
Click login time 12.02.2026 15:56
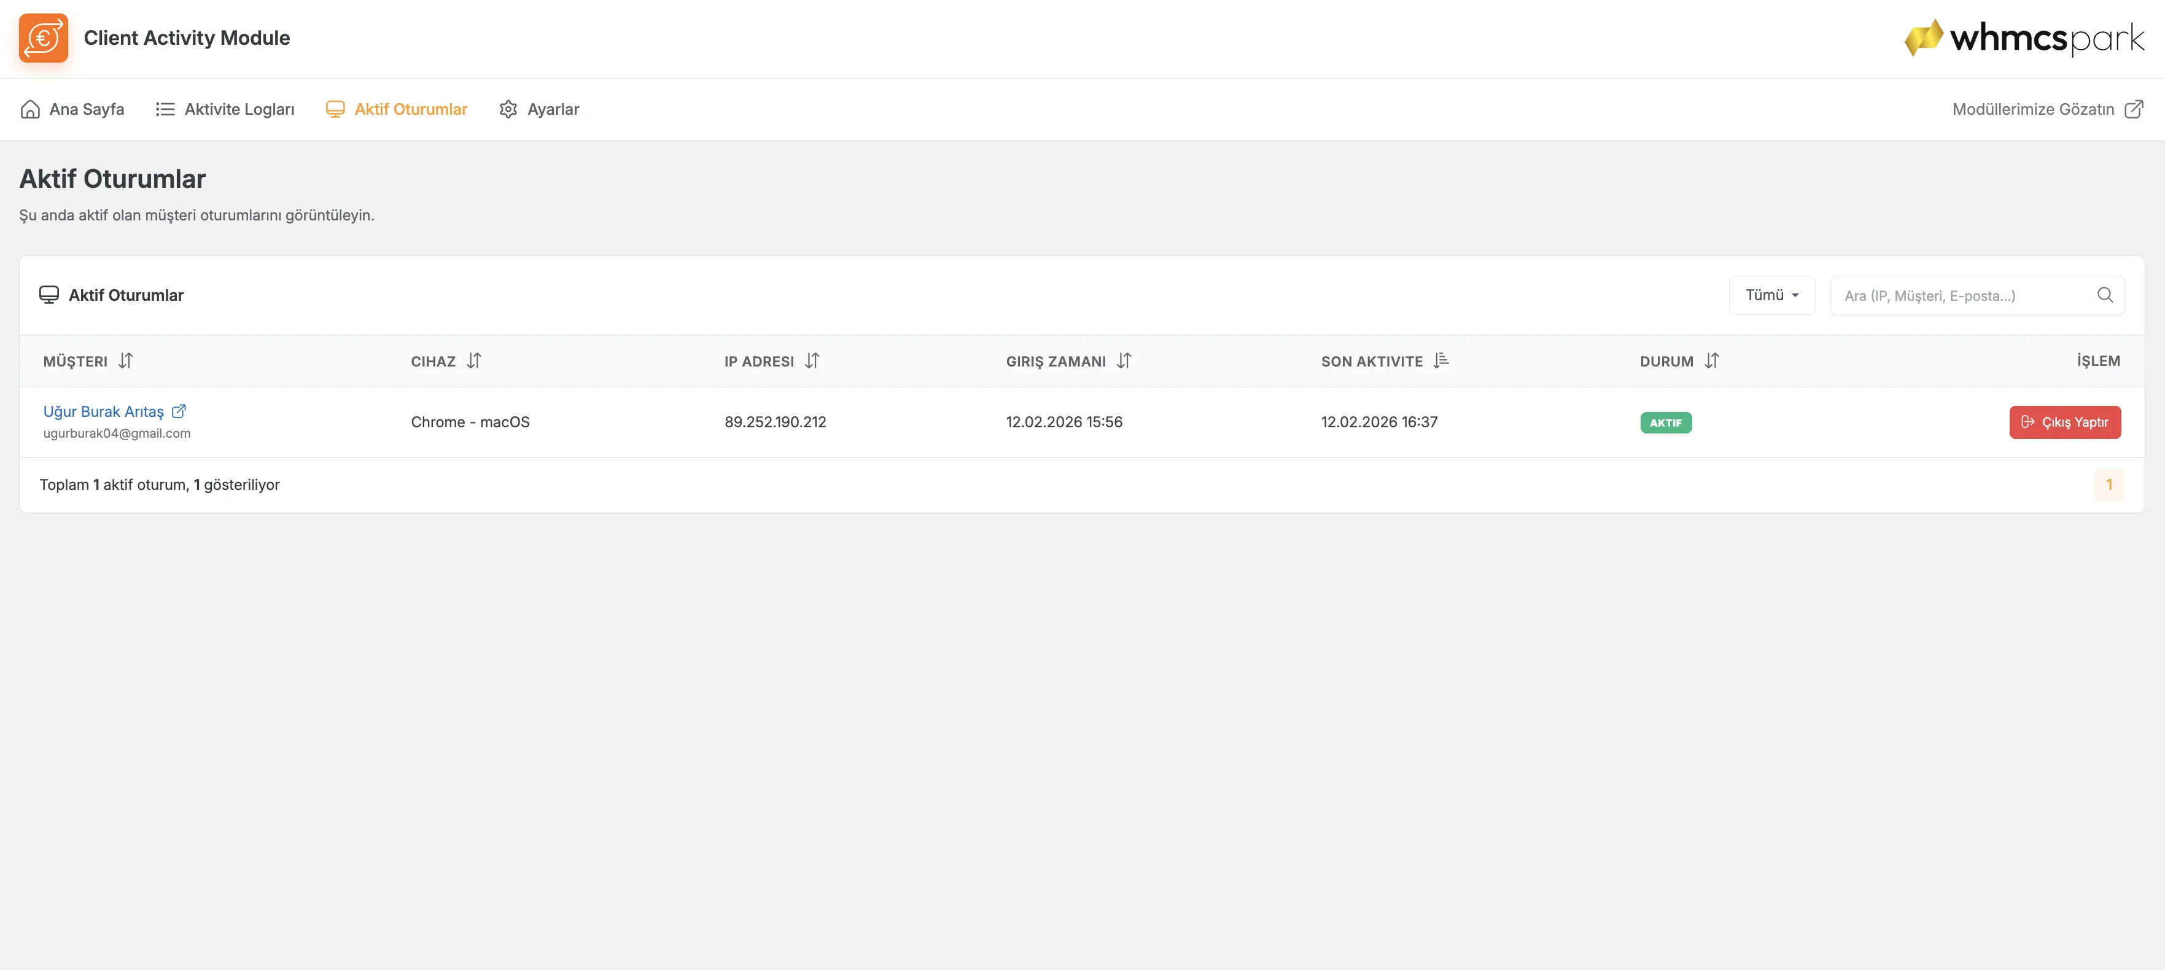[x=1064, y=422]
